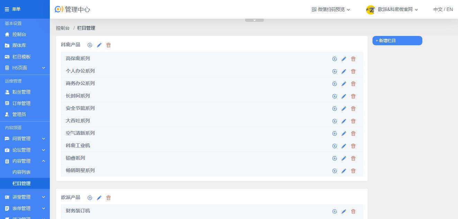Switch language to 中文
The width and height of the screenshot is (458, 219).
click(438, 9)
